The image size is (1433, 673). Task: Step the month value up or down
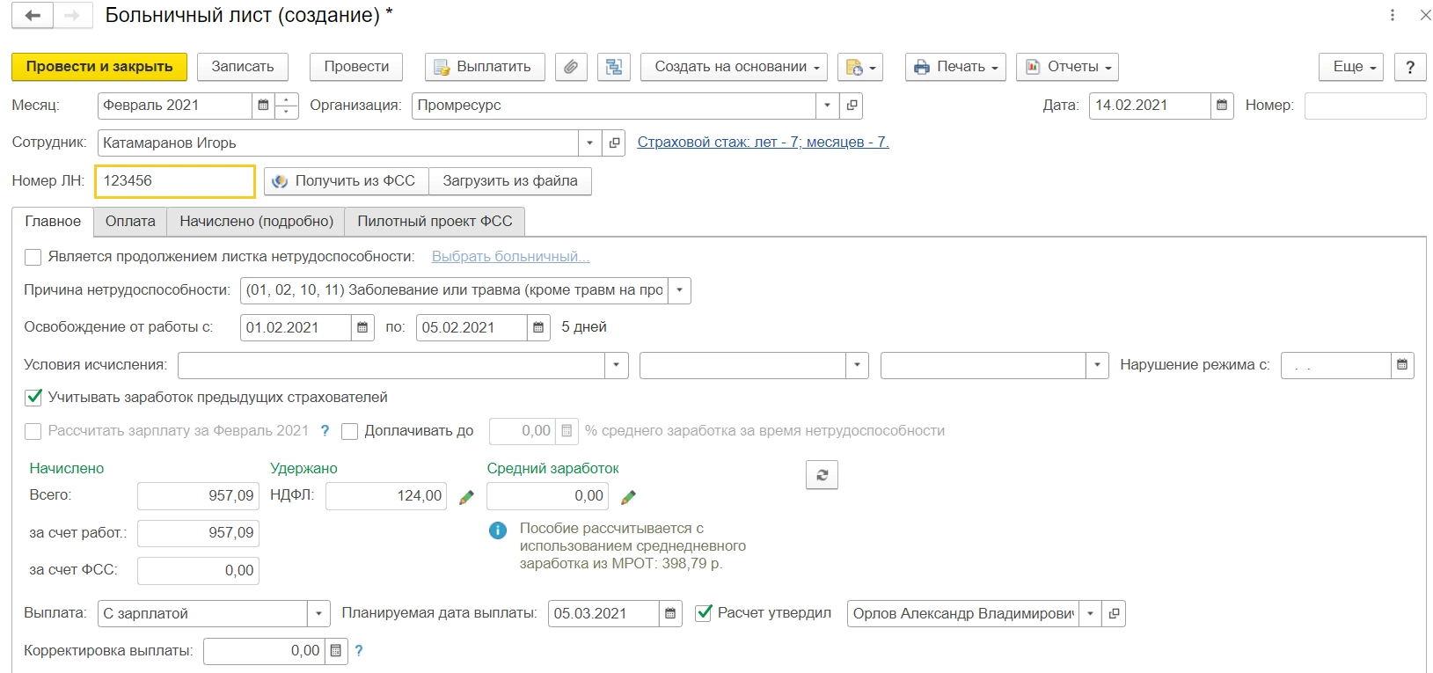coord(287,106)
